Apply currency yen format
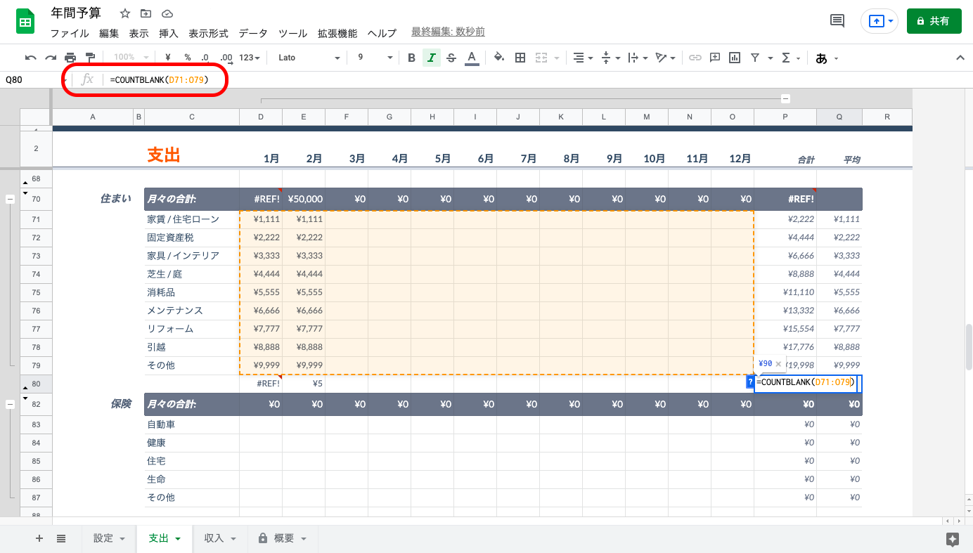Screen dimensions: 973x553 (167, 58)
